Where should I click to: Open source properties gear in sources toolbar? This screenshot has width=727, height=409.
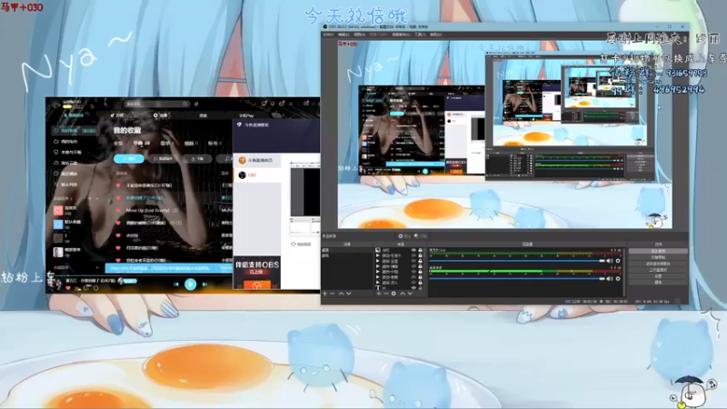tap(393, 294)
